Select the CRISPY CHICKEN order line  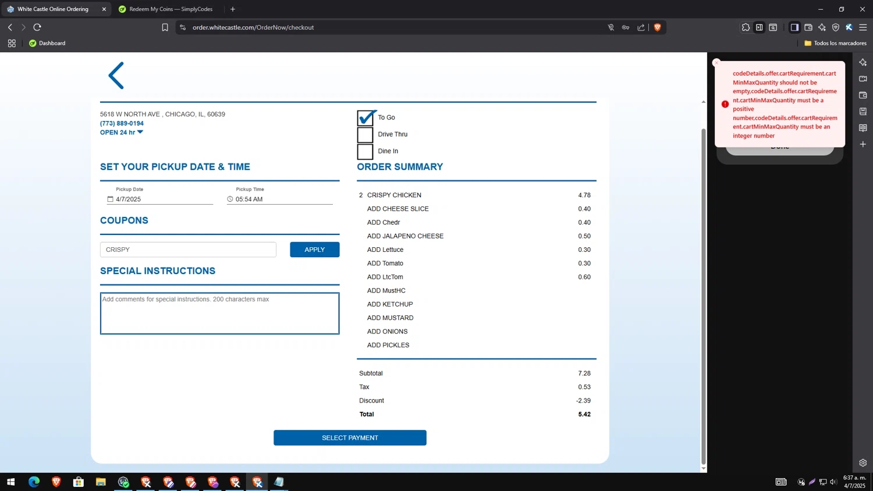tap(475, 195)
